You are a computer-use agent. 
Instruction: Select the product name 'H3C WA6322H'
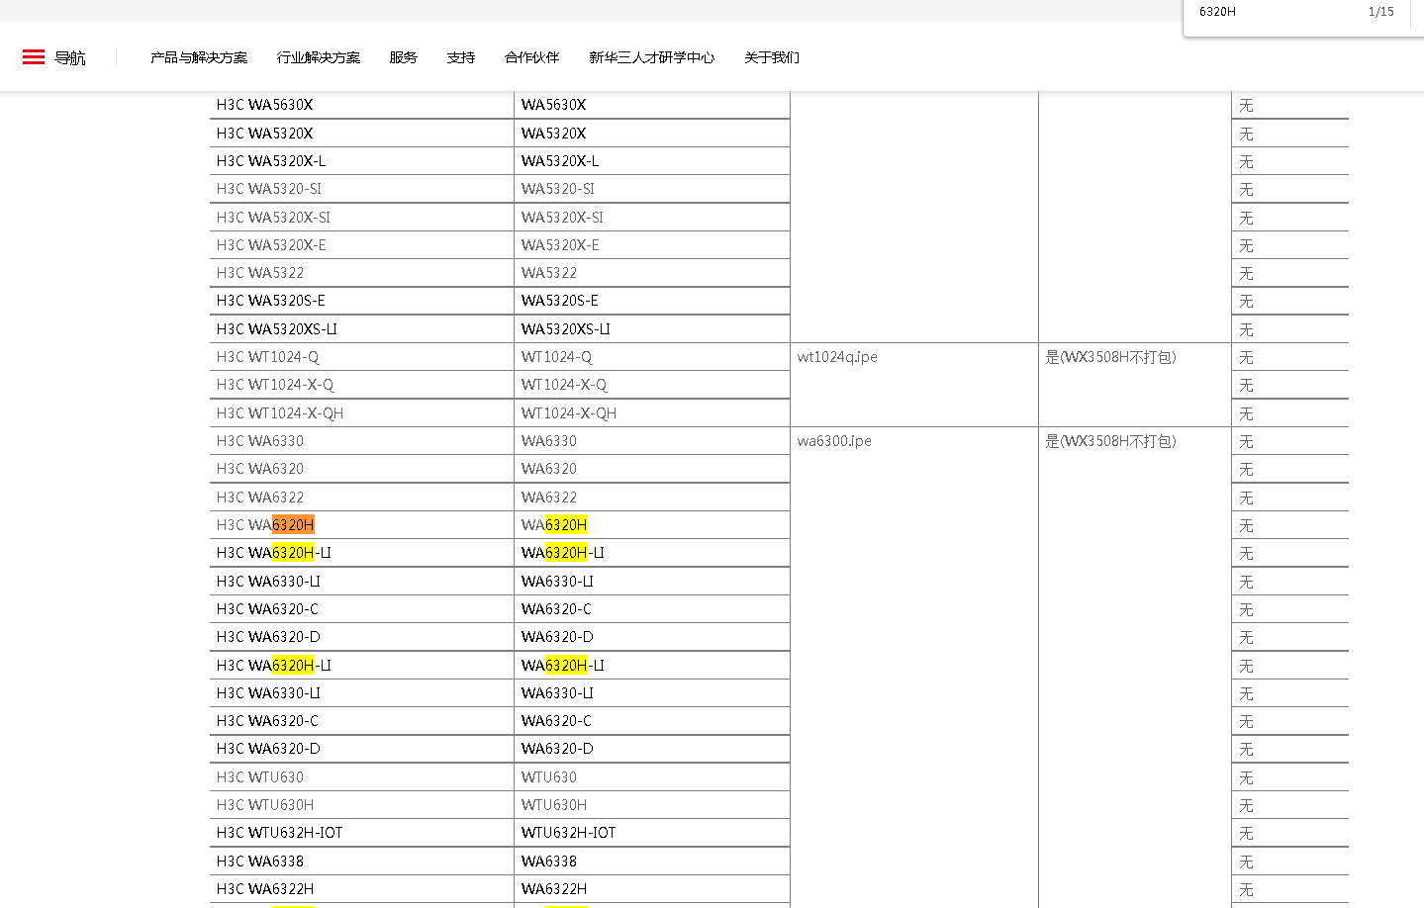pos(265,889)
